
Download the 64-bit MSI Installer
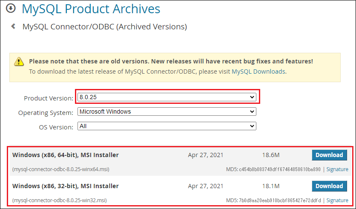(329, 155)
